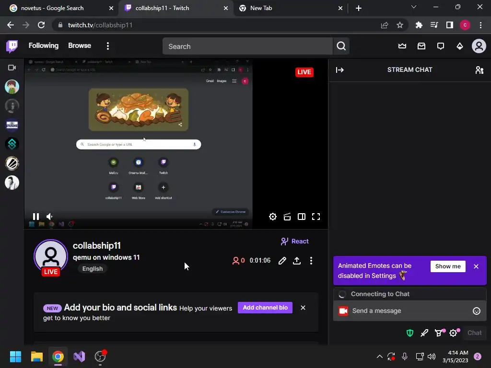491x368 pixels.
Task: Open chat settings gear icon
Action: 454,333
